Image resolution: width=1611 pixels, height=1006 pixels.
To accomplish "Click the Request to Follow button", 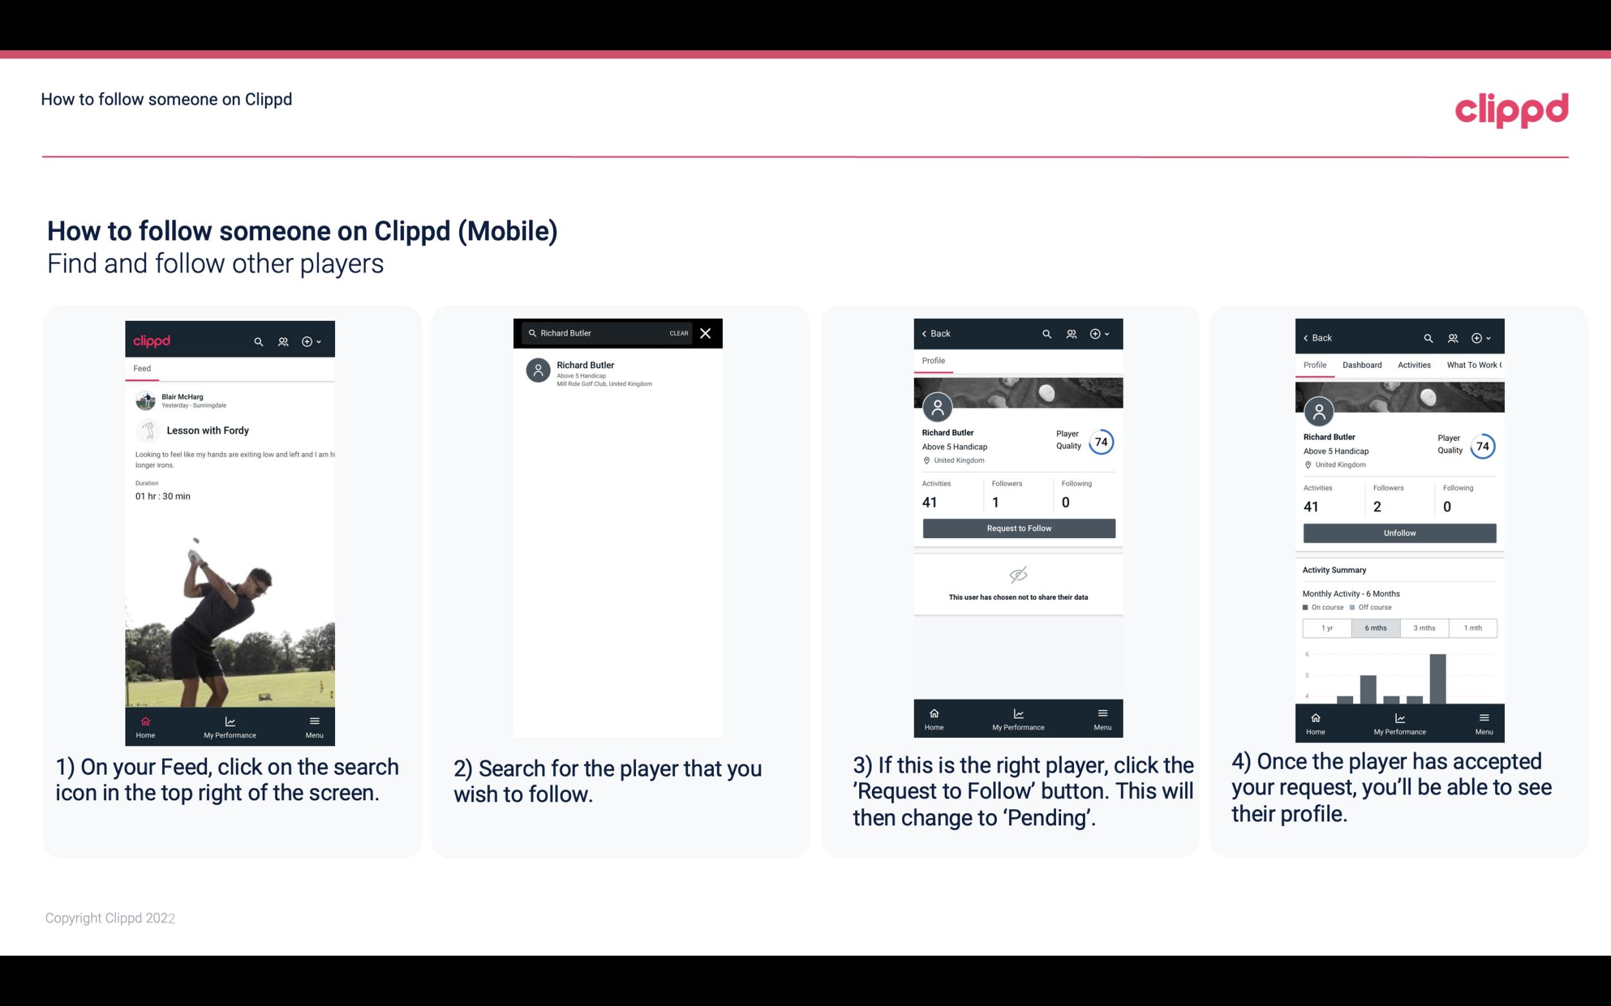I will click(x=1017, y=528).
